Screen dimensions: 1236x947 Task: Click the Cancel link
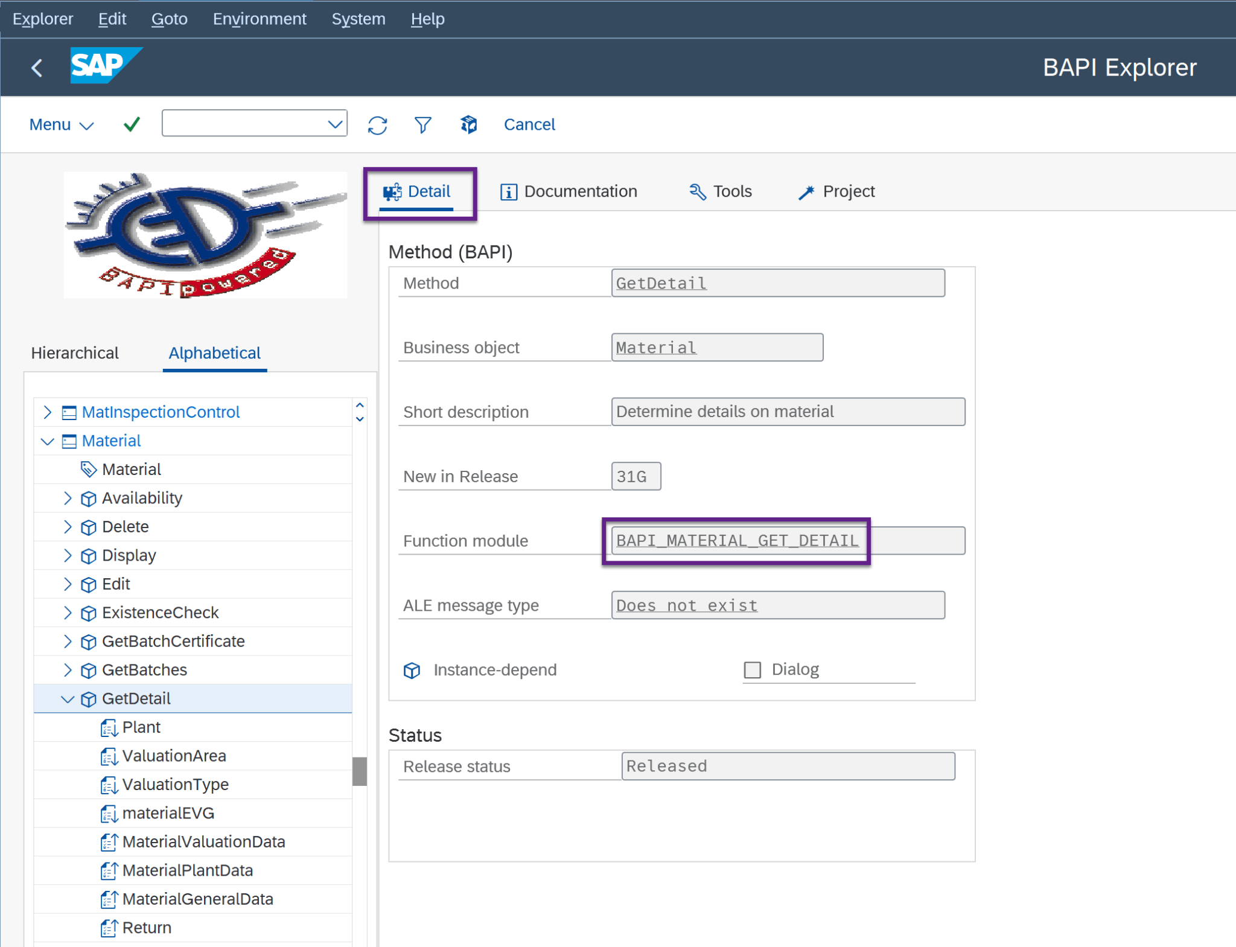pos(529,124)
